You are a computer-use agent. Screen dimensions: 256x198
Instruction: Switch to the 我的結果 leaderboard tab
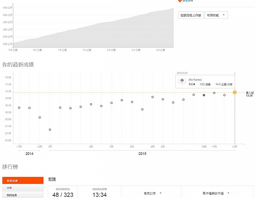23,195
